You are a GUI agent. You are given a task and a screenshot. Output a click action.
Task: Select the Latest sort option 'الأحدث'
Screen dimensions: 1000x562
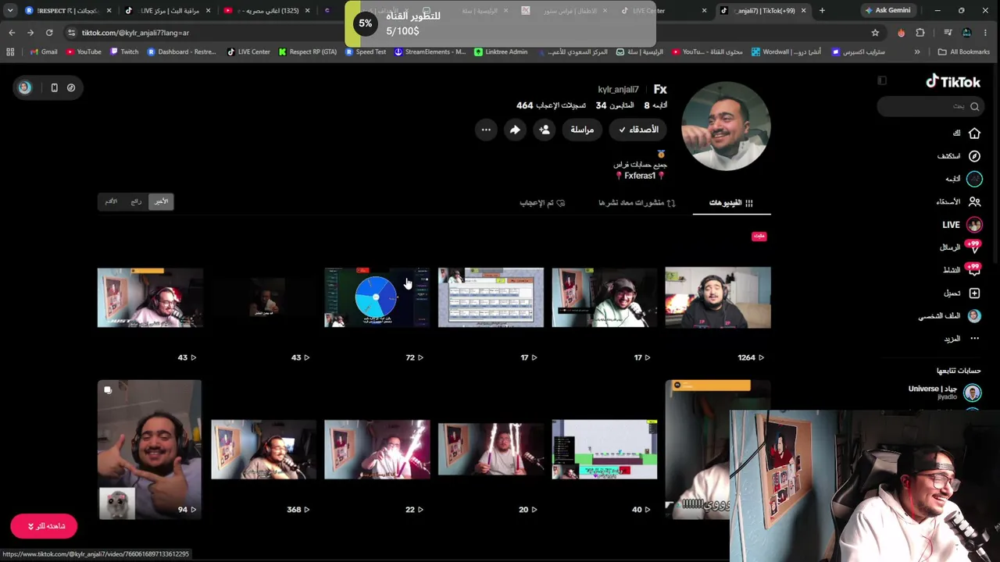coord(161,201)
